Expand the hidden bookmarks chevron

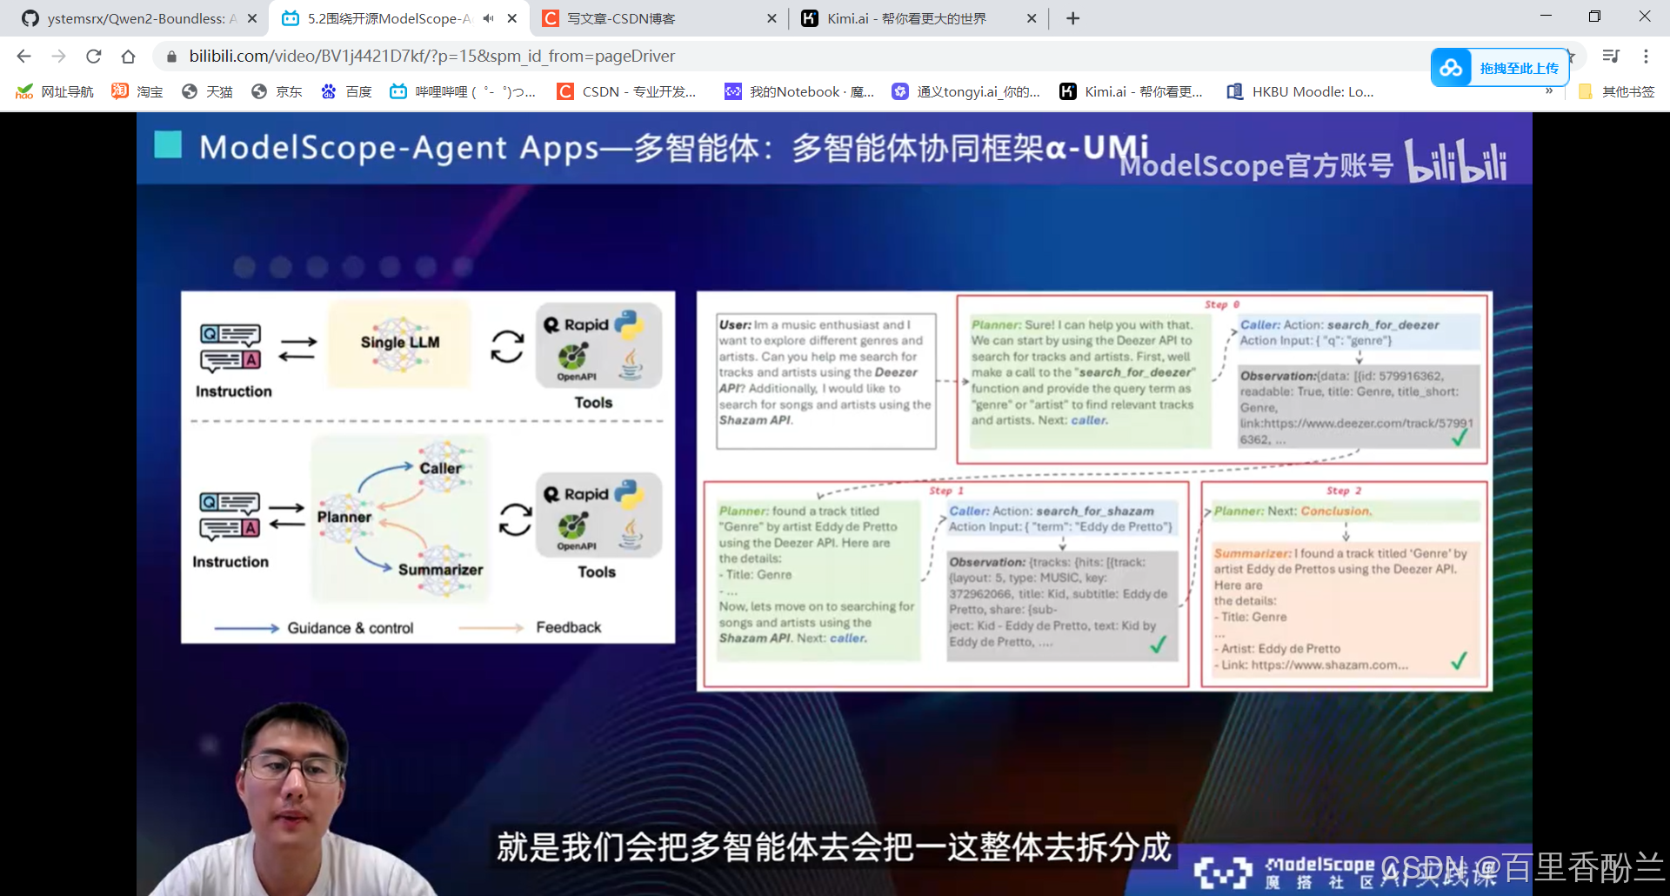coord(1549,91)
